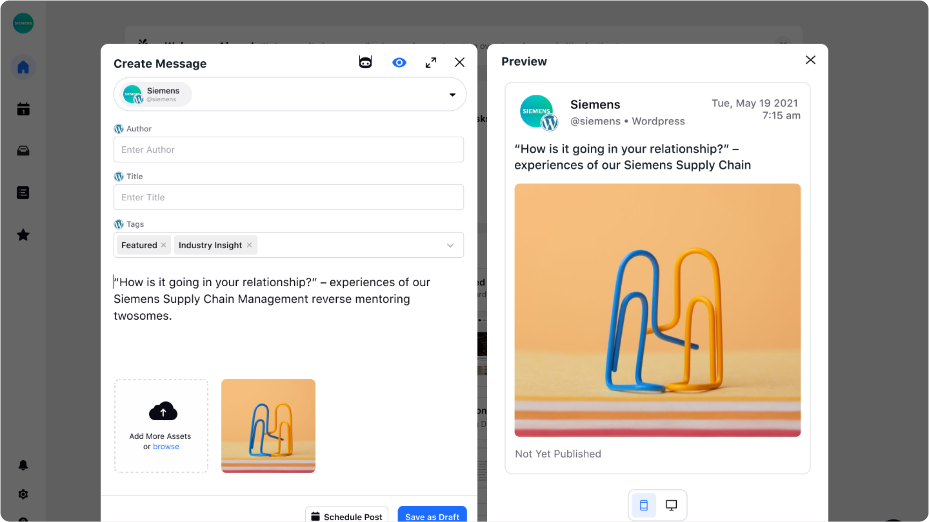Click the WordPress icon beside Tags label
929x522 pixels.
(x=119, y=224)
